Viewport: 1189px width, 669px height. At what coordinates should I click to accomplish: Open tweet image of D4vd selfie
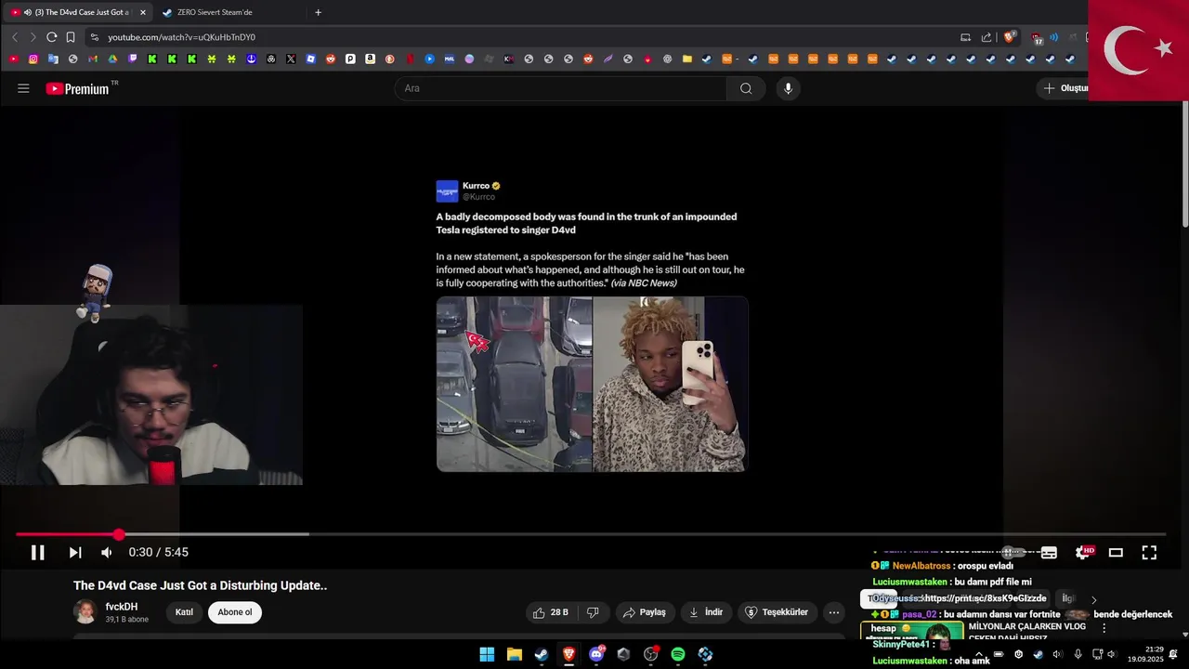pos(670,384)
